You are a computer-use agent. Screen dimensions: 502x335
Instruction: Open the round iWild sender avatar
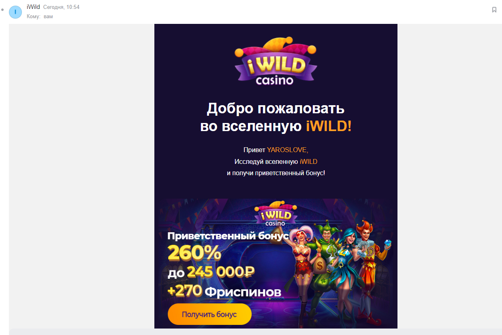(x=15, y=12)
